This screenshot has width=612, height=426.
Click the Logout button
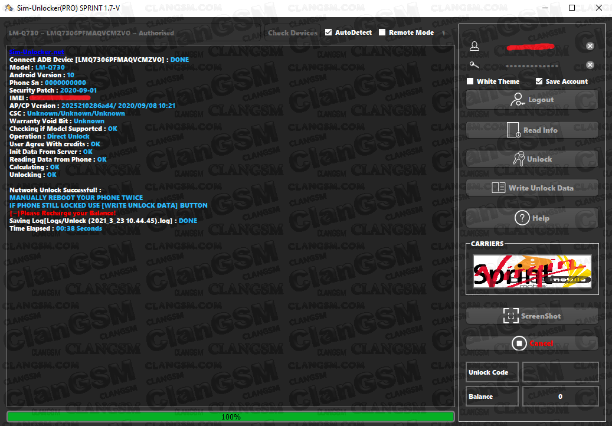(x=532, y=100)
